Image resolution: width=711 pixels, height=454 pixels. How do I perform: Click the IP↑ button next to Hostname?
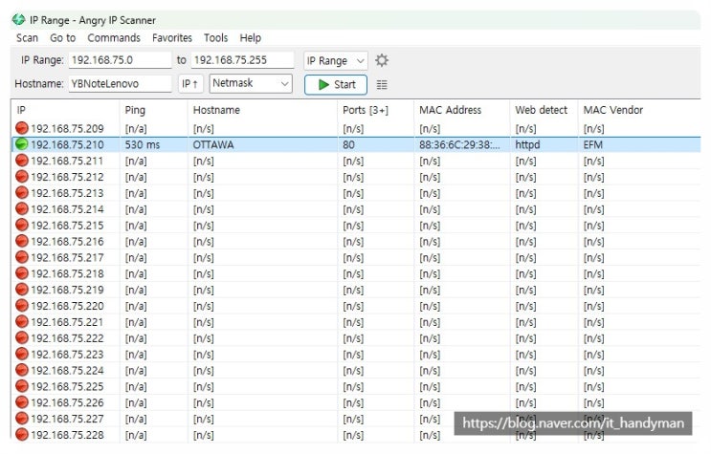[190, 84]
